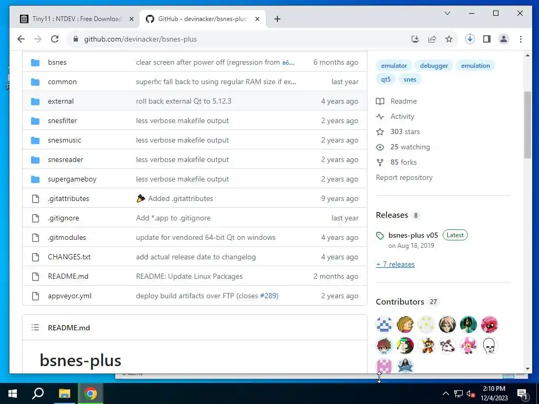The height and width of the screenshot is (404, 539).
Task: Open Chrome downloads indicator
Action: 470,39
